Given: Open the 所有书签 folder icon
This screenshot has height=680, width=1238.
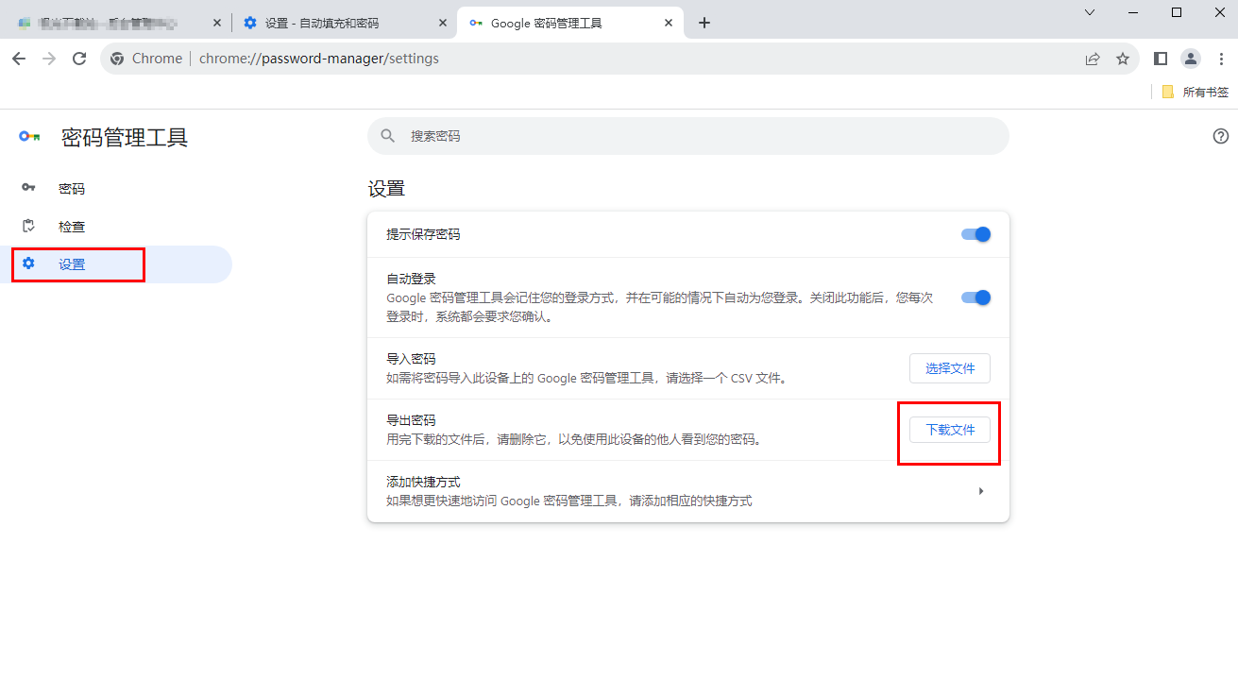Looking at the screenshot, I should [x=1168, y=92].
